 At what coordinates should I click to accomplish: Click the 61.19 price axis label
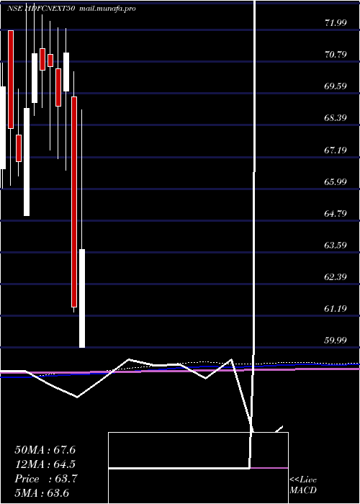pos(336,309)
